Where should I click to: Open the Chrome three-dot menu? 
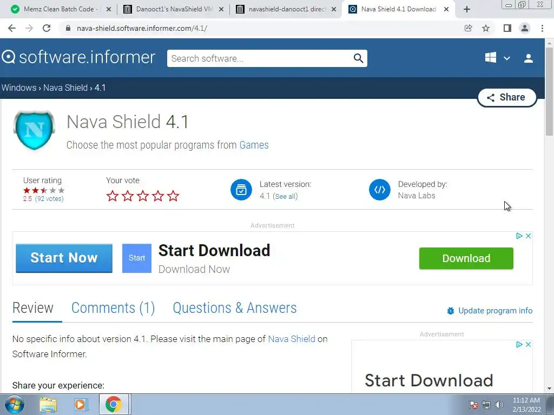pyautogui.click(x=542, y=28)
